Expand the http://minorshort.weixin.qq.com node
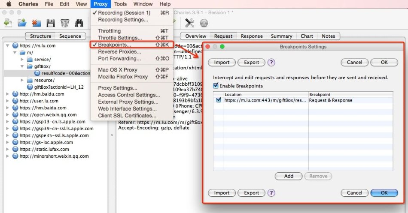Viewport: 408px width, 213px height. 8,156
